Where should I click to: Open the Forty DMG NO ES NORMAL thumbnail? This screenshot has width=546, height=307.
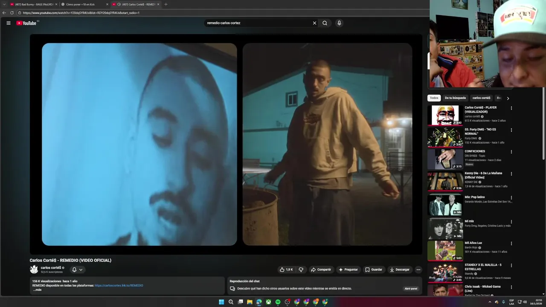[445, 137]
